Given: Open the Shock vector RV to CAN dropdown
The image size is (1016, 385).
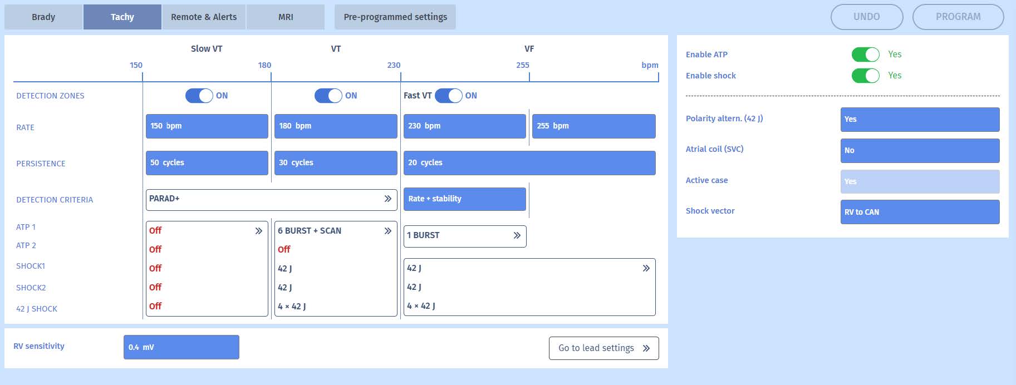Looking at the screenshot, I should (920, 212).
